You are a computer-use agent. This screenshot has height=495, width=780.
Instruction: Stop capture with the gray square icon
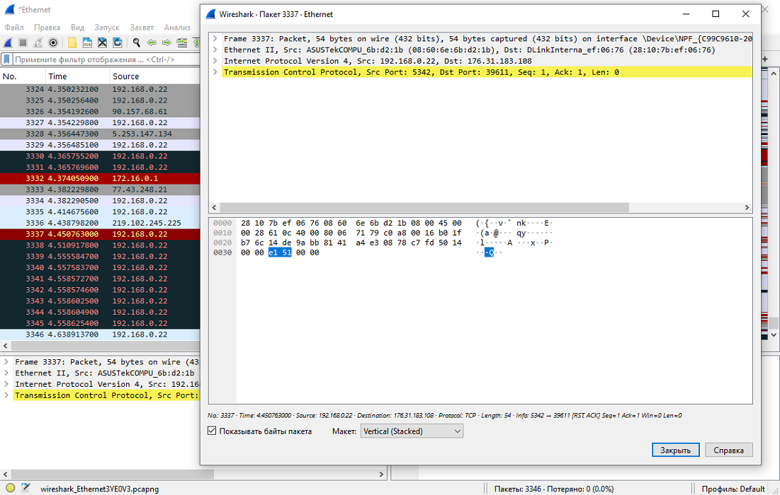[x=23, y=42]
